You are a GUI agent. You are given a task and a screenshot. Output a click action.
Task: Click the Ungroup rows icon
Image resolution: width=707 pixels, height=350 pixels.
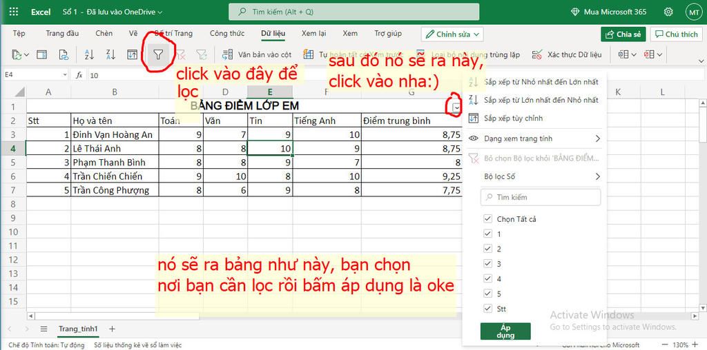649,55
